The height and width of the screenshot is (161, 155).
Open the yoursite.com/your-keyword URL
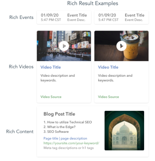[x=71, y=143]
